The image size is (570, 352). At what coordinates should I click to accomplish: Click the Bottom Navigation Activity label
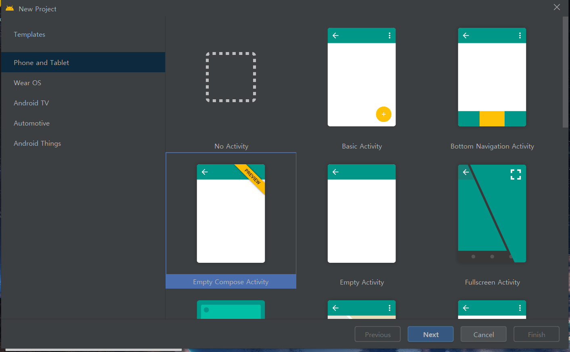click(492, 146)
